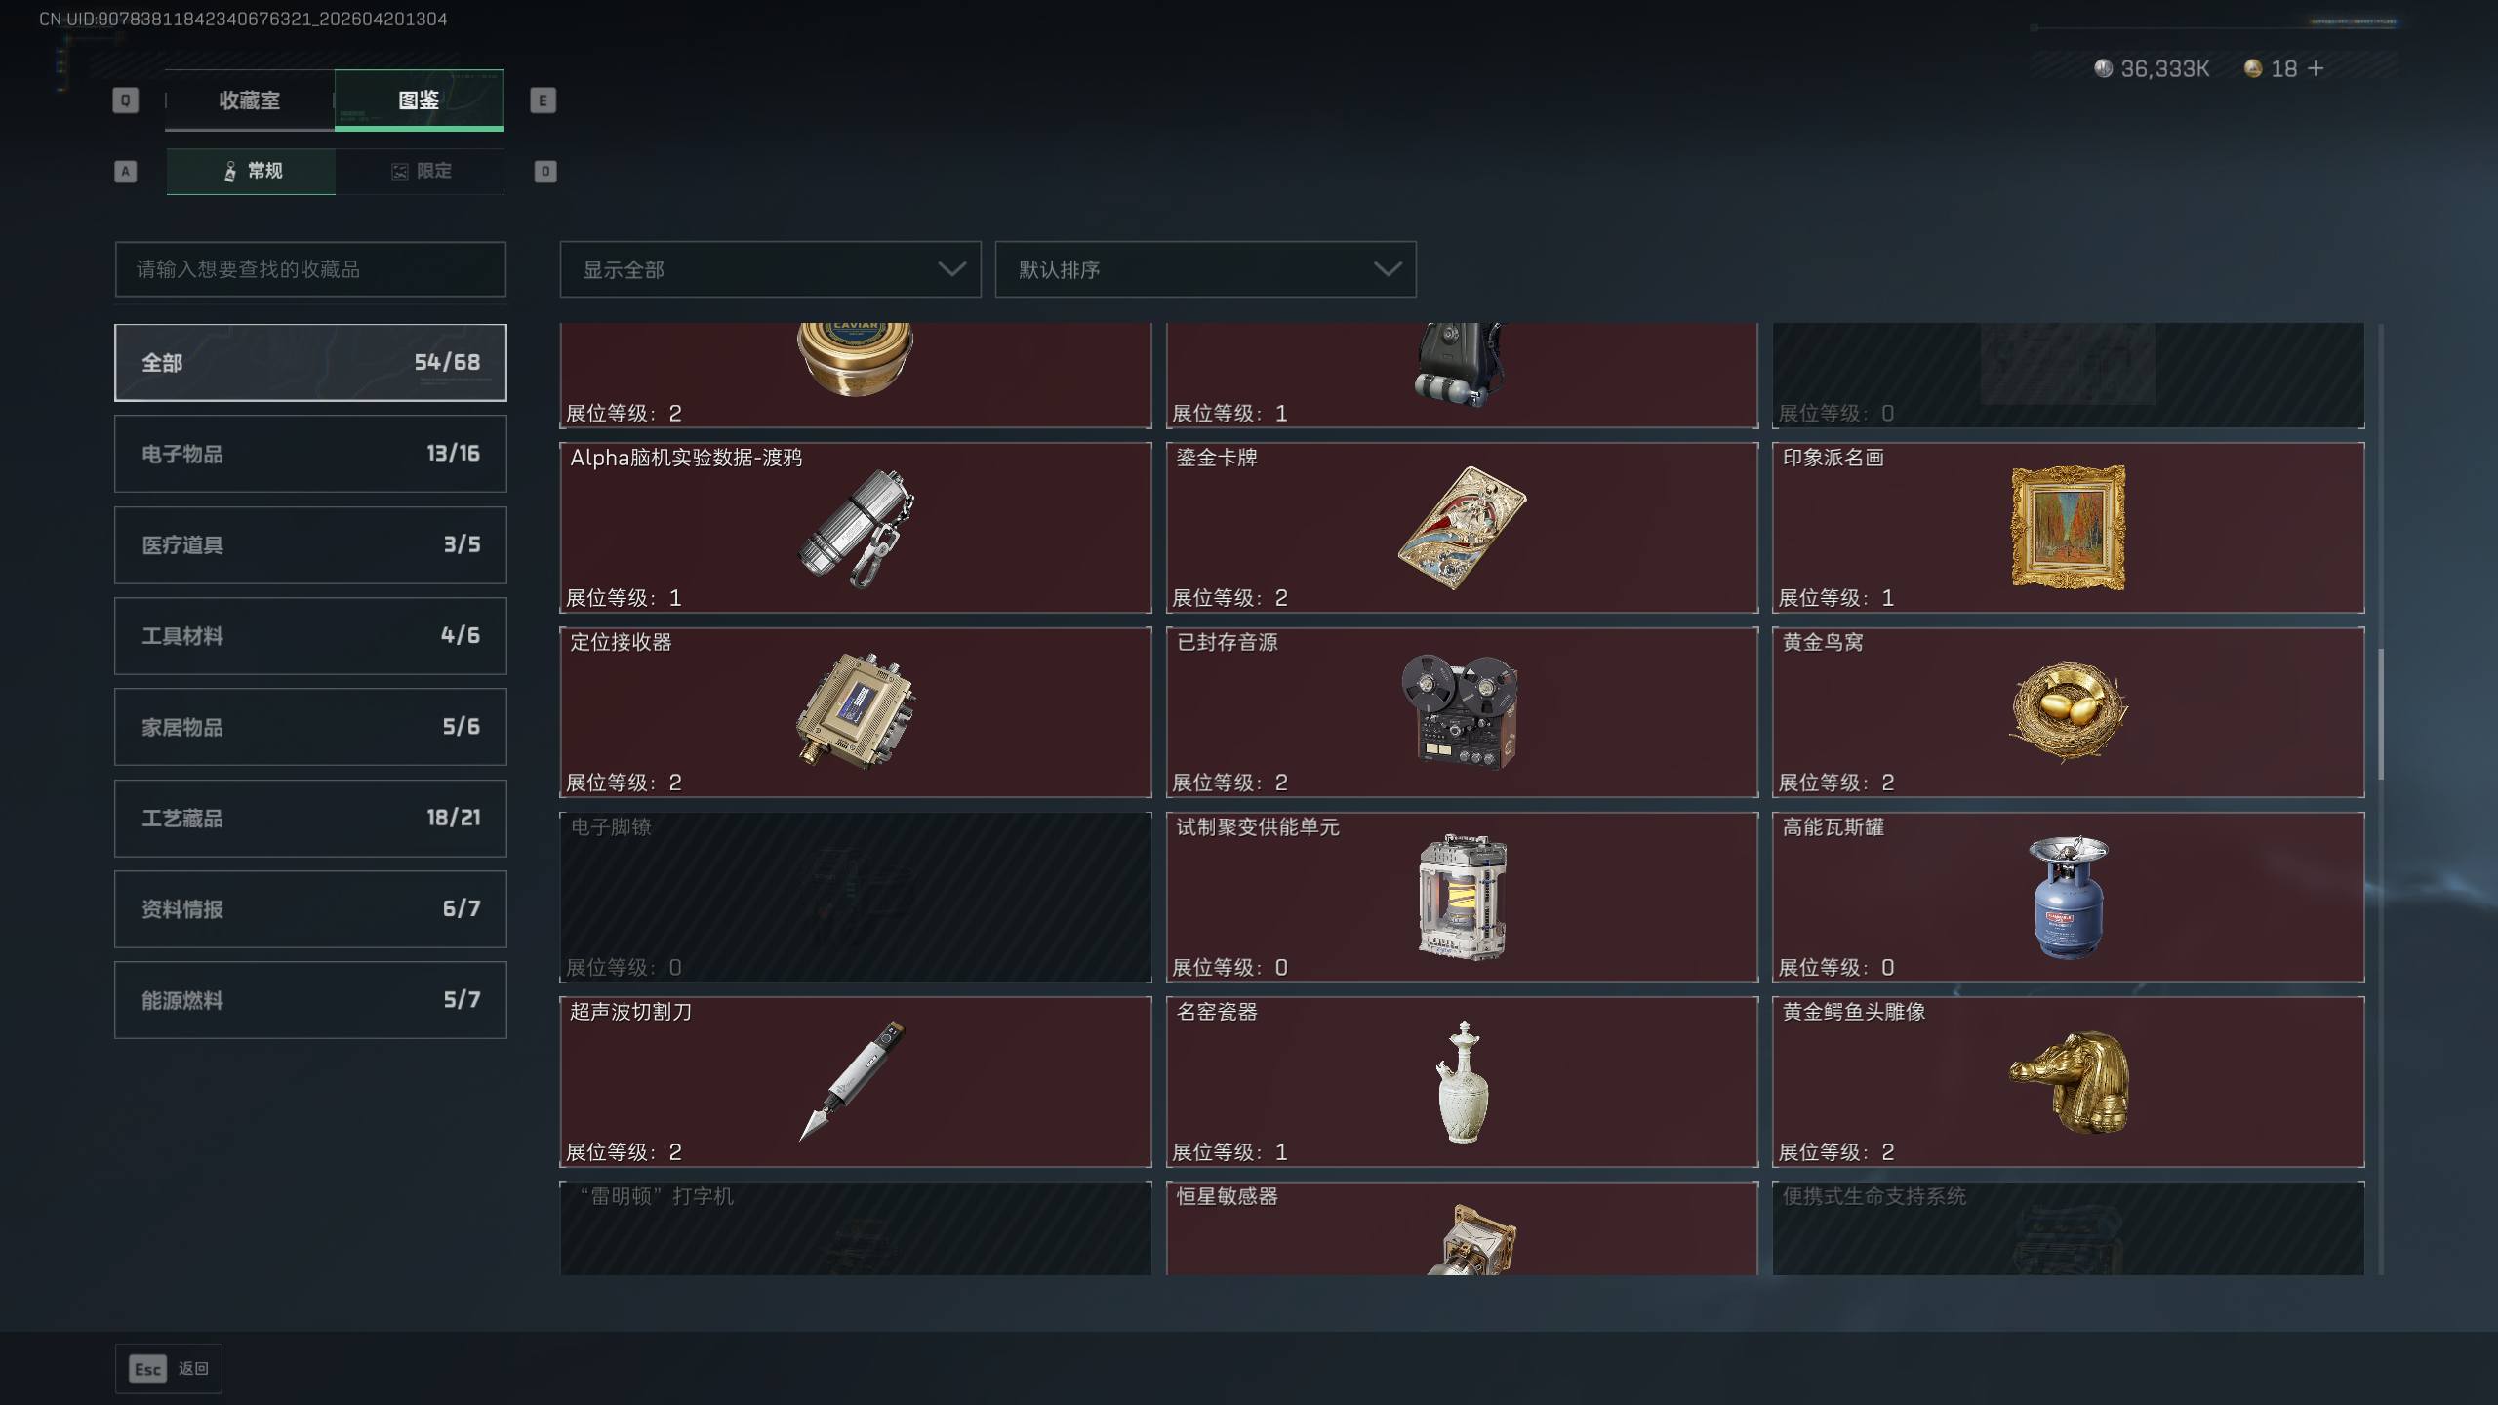This screenshot has width=2498, height=1405.
Task: Open the 图鉴 tab
Action: coord(419,100)
